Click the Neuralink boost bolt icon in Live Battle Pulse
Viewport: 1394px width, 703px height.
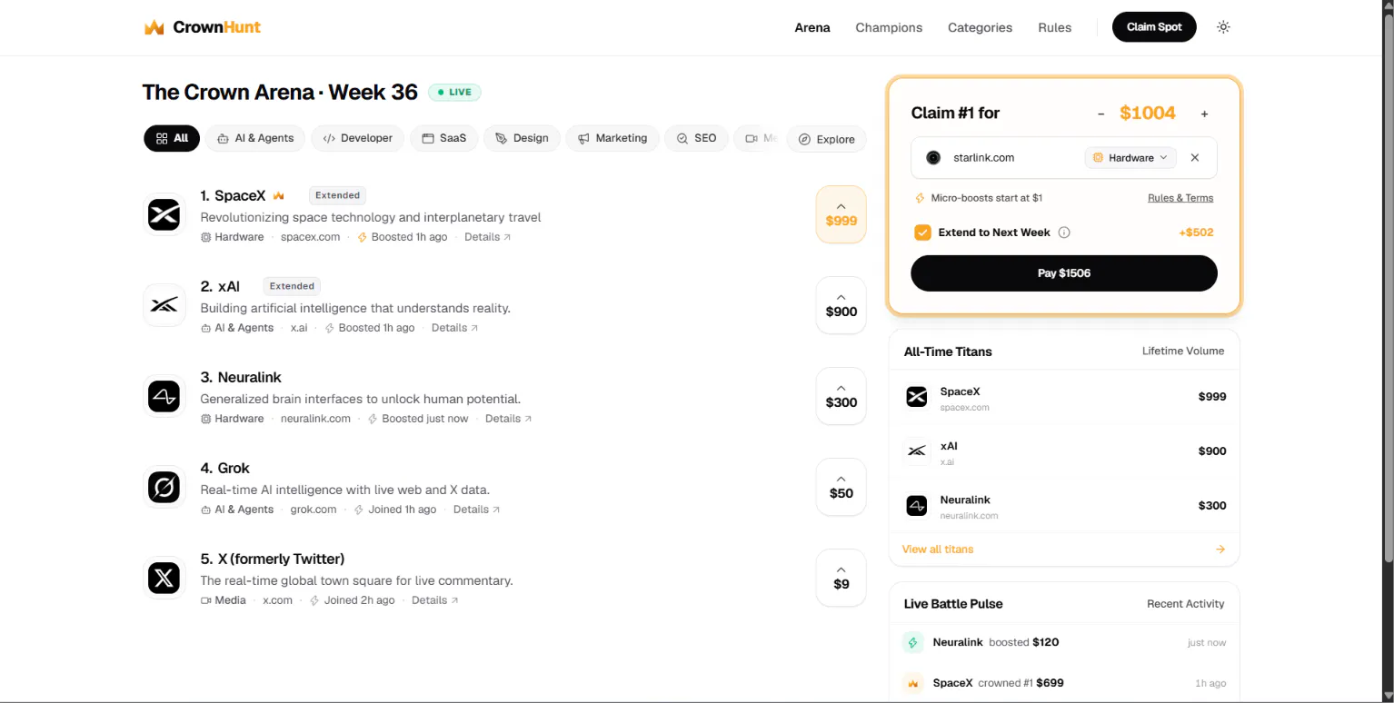[912, 642]
